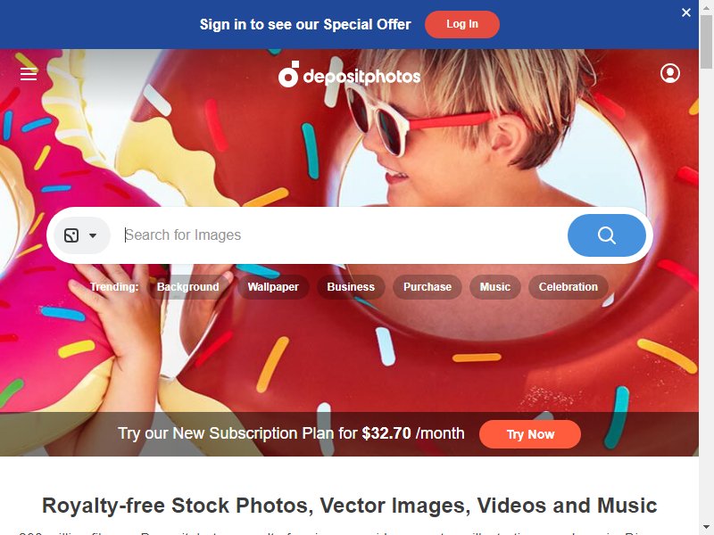This screenshot has height=535, width=714.
Task: Click the blue magnifier search button
Action: 607,235
